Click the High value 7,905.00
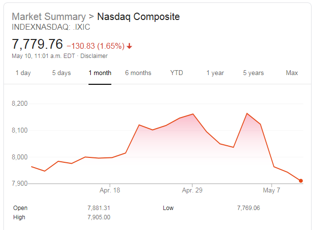315x230 pixels. point(98,217)
